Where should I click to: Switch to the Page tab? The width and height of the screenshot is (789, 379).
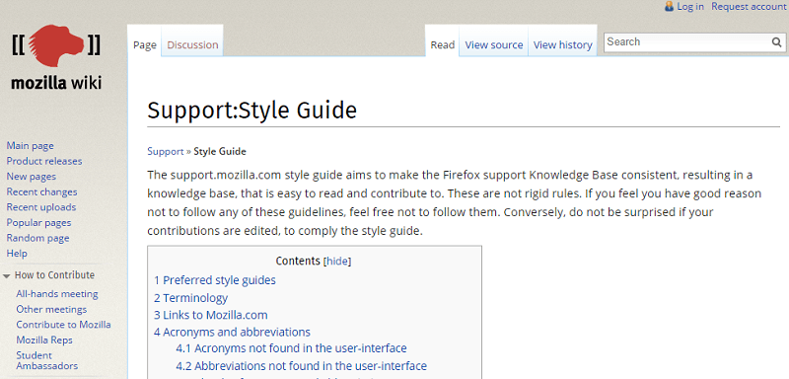pos(145,44)
